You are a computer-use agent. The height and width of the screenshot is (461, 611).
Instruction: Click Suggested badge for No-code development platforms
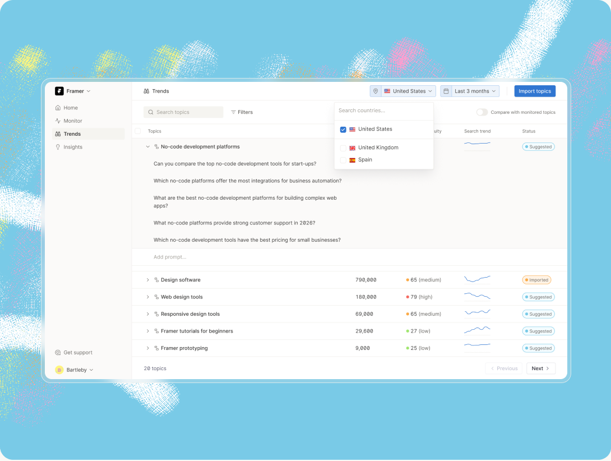(538, 147)
